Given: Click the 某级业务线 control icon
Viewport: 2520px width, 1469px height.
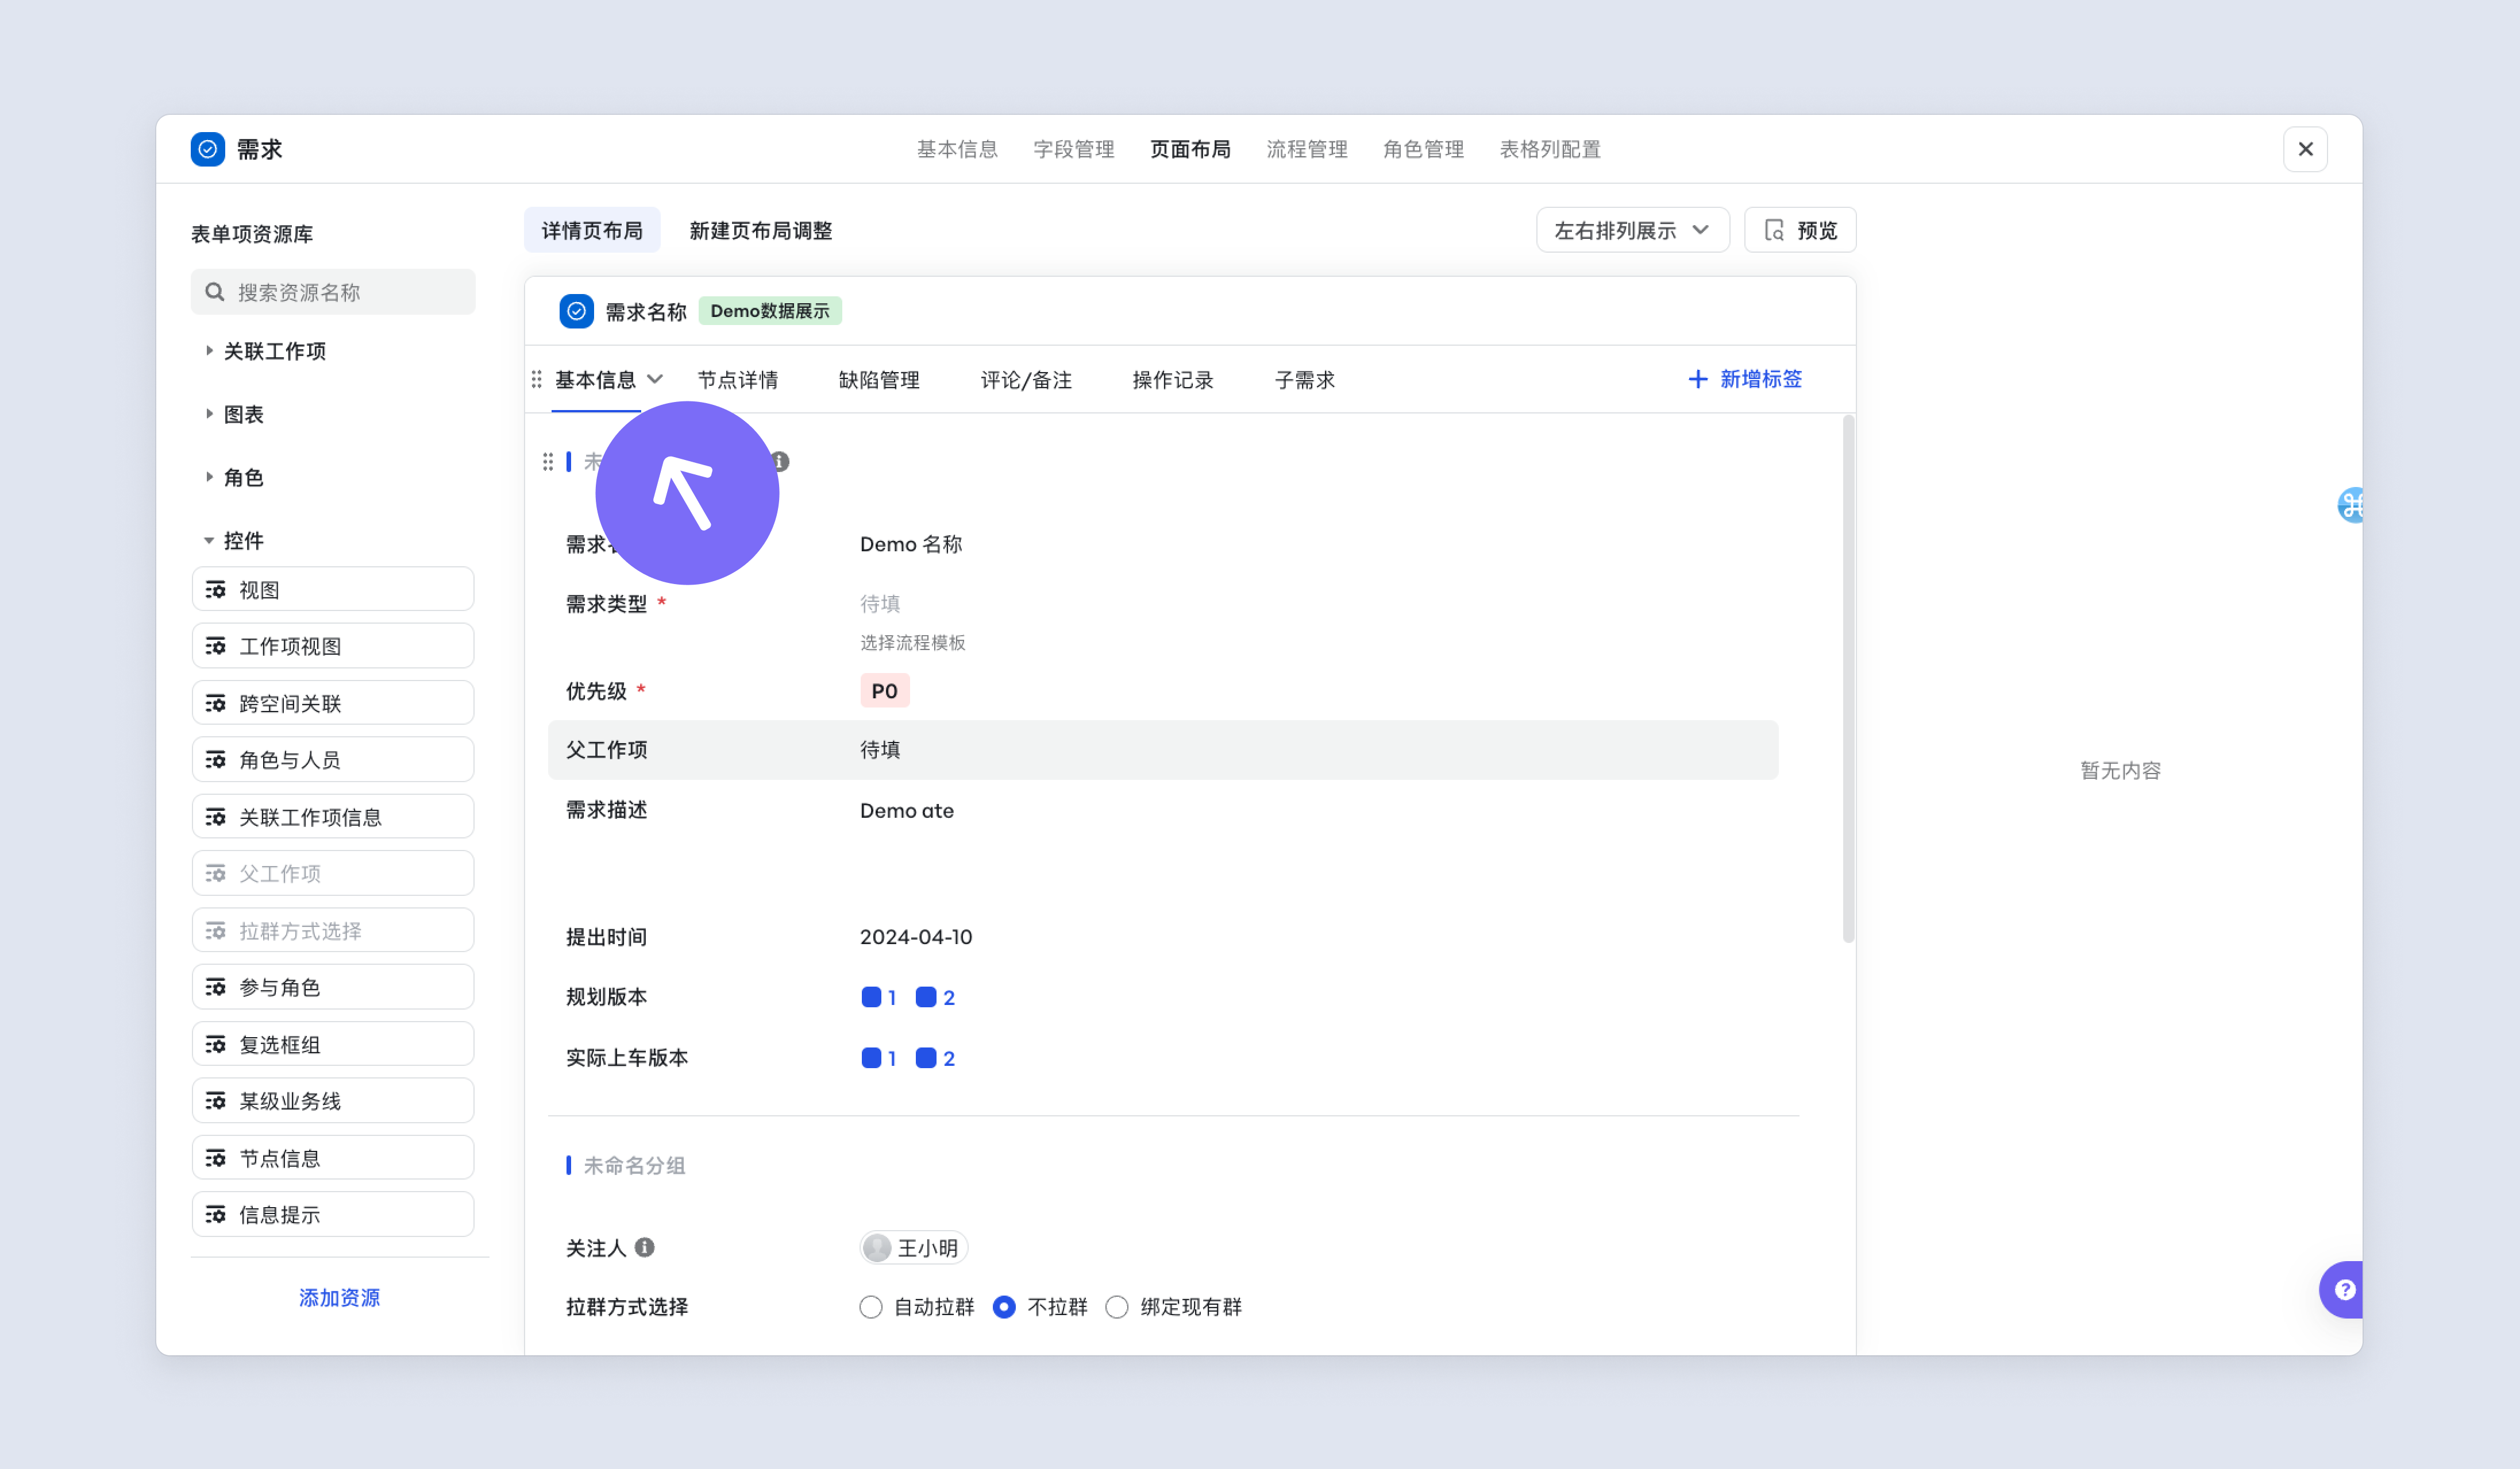Looking at the screenshot, I should click(215, 1100).
